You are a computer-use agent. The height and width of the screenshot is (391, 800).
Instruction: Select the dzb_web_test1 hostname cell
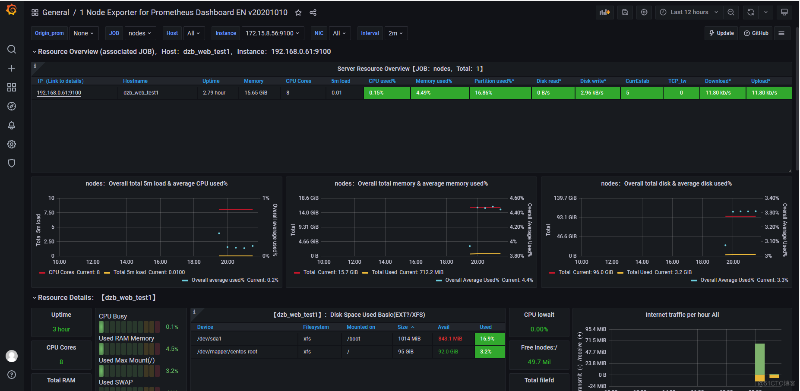[158, 93]
